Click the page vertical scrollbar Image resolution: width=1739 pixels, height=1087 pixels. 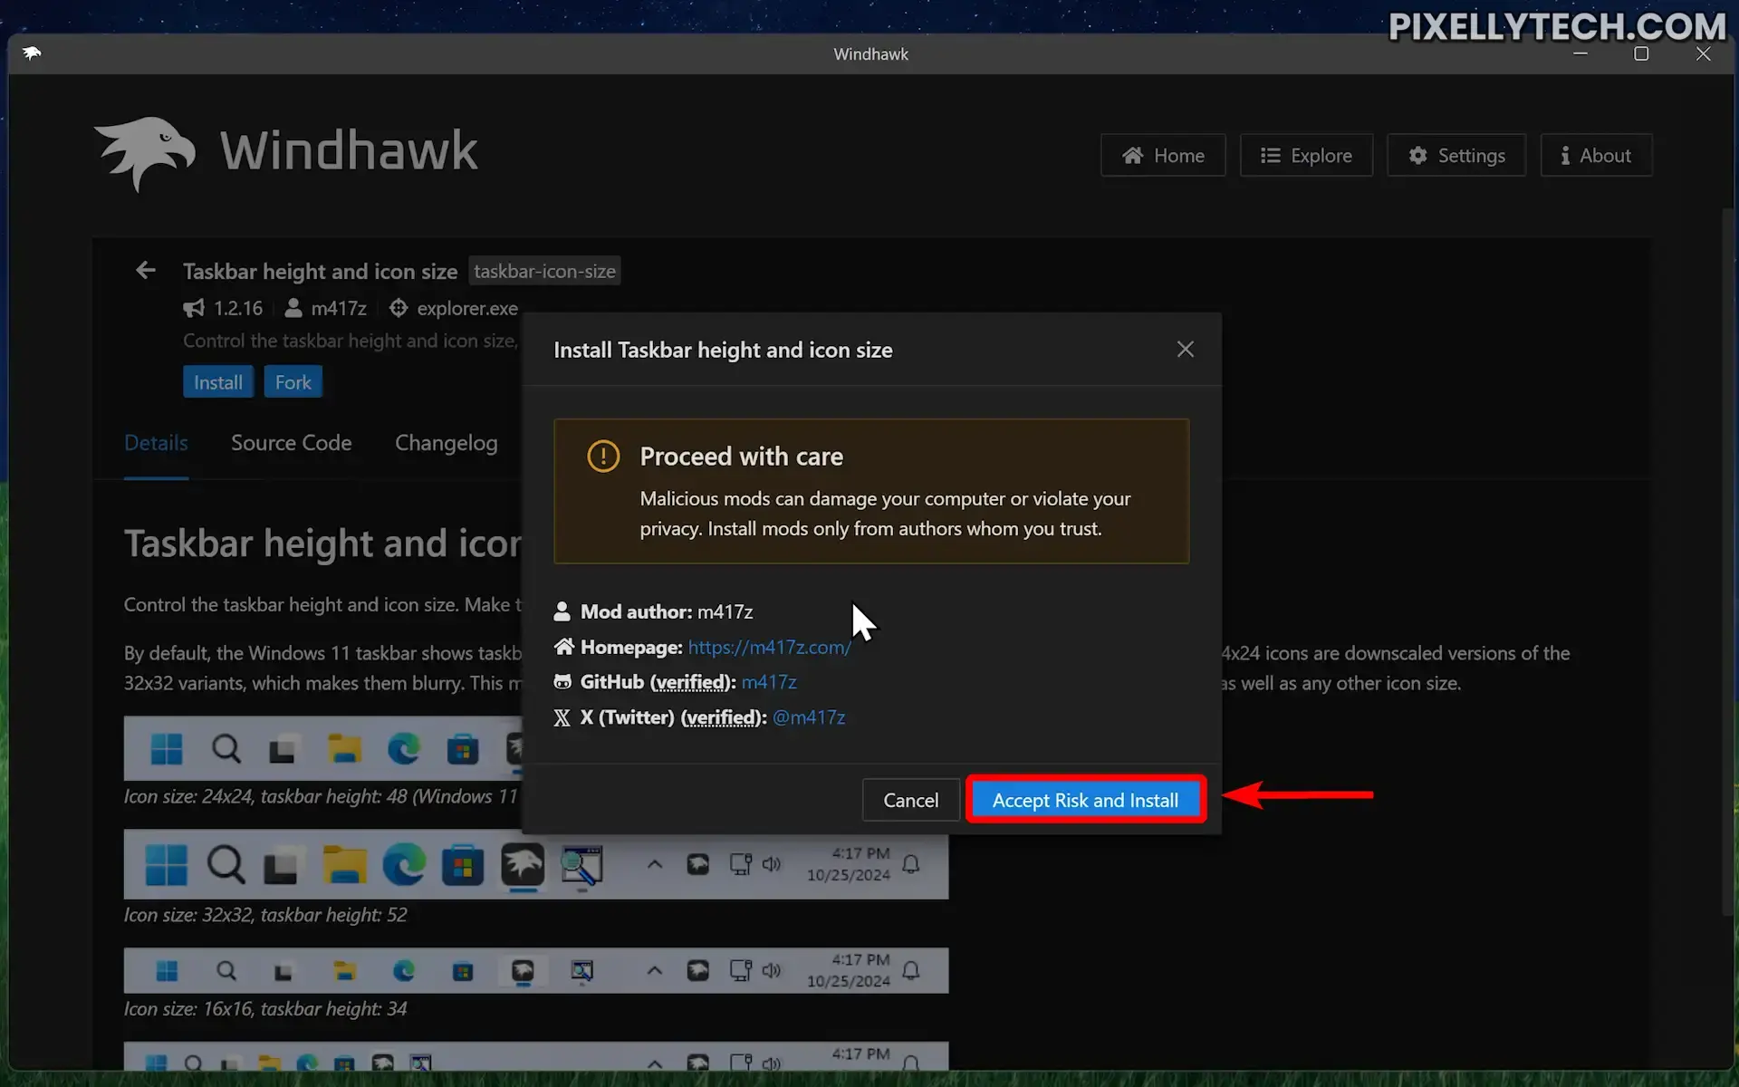pyautogui.click(x=1727, y=562)
